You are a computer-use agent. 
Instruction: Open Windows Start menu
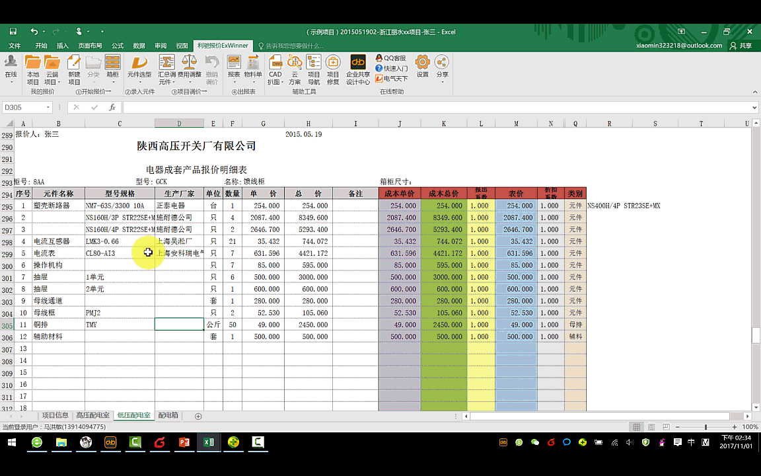(12, 442)
